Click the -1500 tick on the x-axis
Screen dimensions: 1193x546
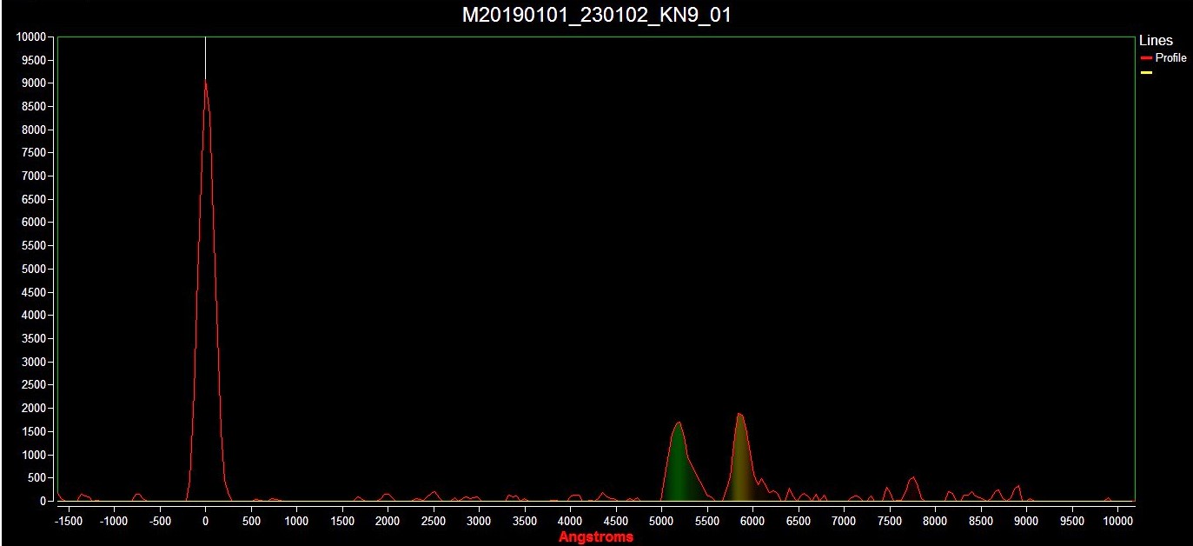coord(68,522)
